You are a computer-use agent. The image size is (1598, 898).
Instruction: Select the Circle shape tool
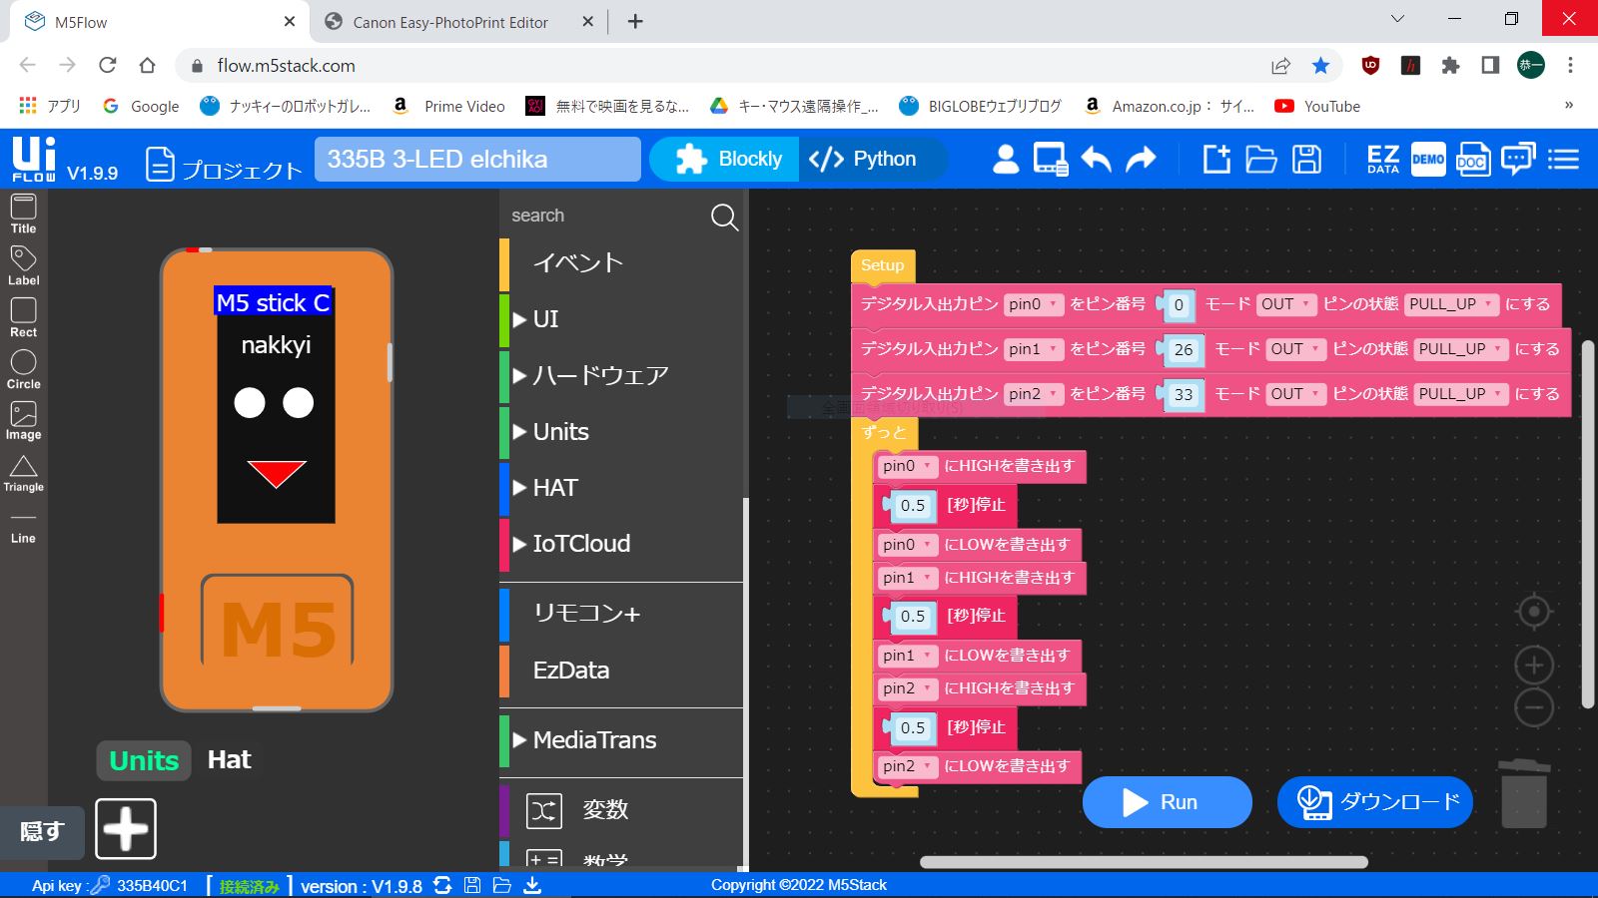pyautogui.click(x=23, y=369)
